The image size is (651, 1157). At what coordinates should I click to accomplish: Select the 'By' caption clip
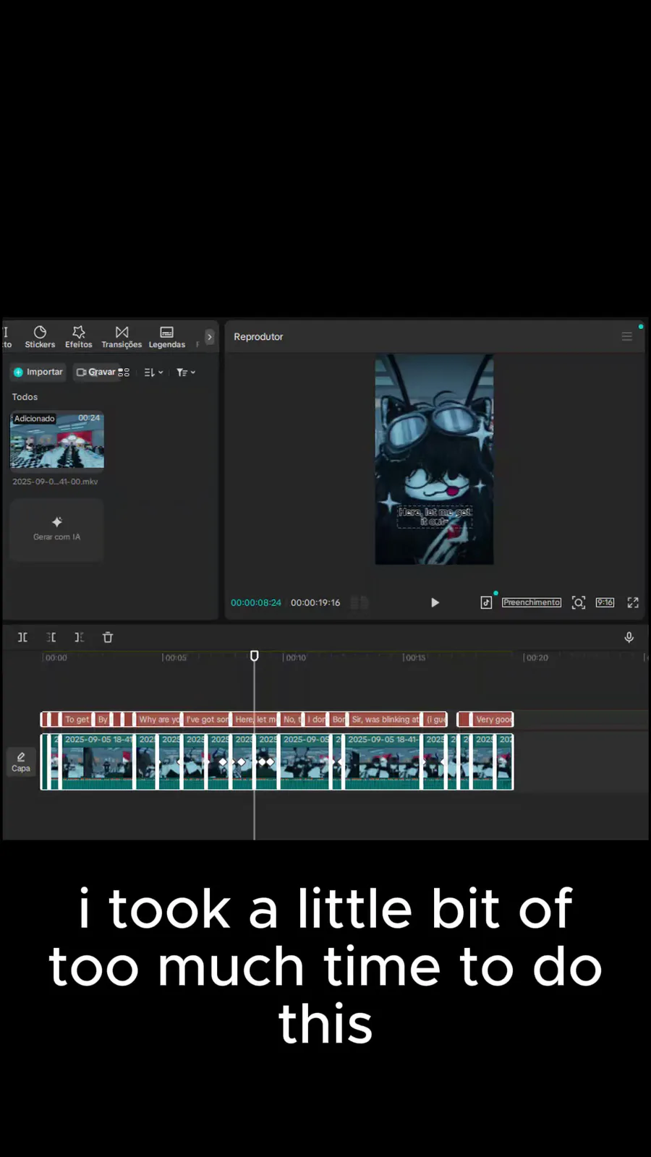[x=103, y=720]
